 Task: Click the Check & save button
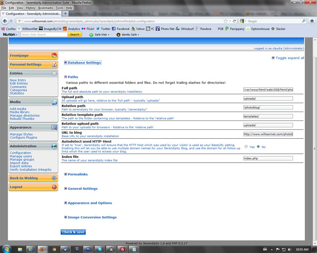pyautogui.click(x=73, y=232)
